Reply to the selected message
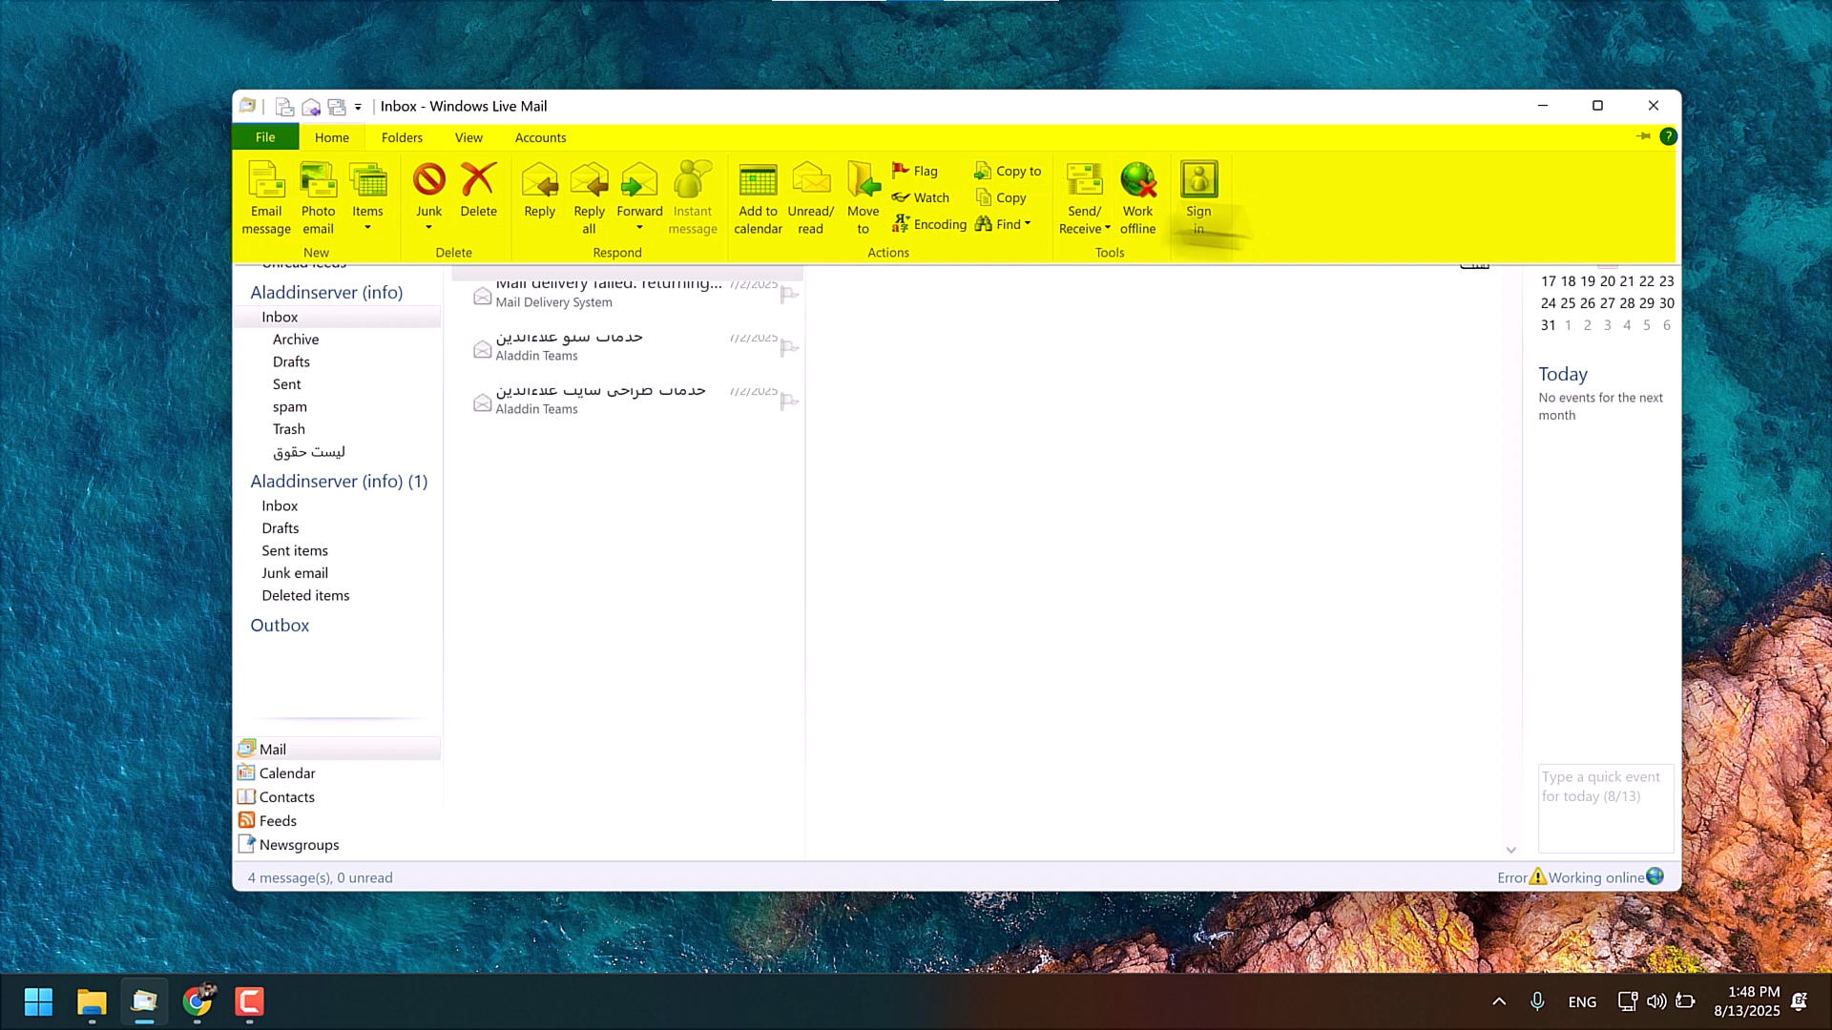Screen dimensions: 1832x1030 [x=539, y=191]
